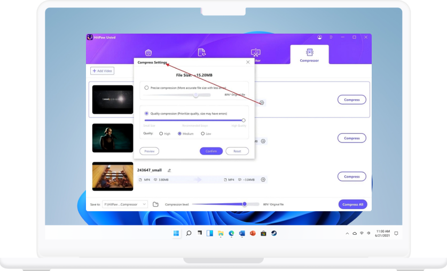The image size is (447, 271).
Task: Open the file converter tab icon
Action: point(201,52)
